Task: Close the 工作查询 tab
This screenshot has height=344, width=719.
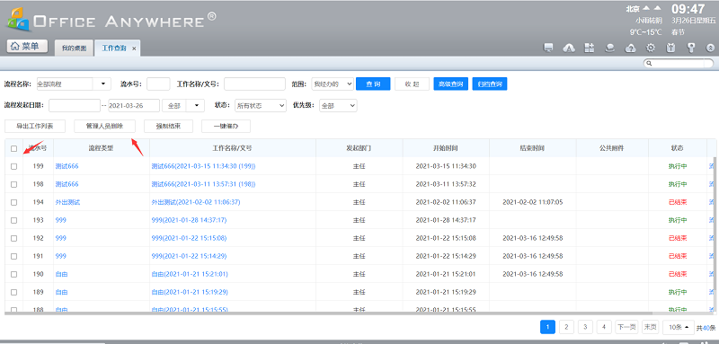Action: pos(134,49)
